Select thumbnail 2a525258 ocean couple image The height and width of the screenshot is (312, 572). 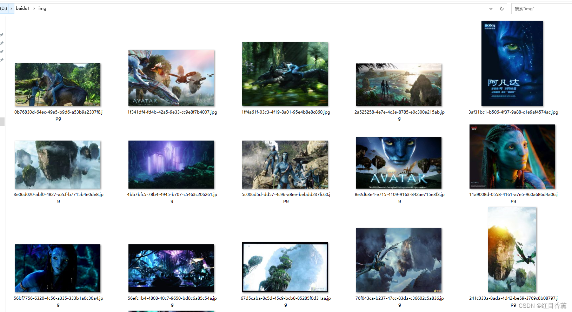click(x=399, y=85)
